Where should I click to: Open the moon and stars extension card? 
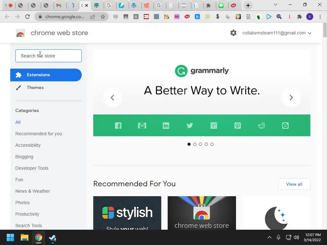[x=276, y=213]
